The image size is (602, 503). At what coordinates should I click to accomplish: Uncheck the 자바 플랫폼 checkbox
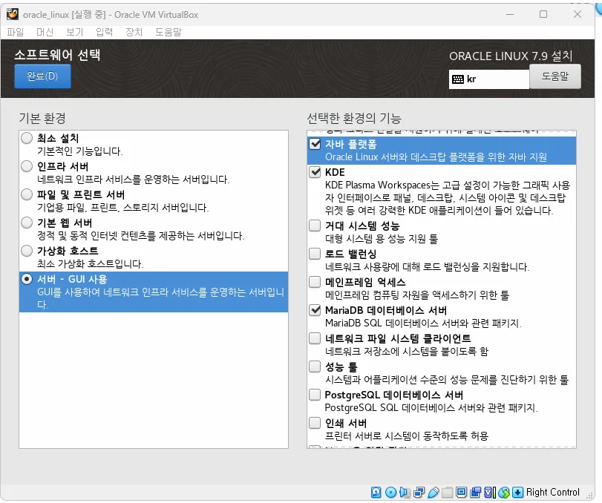click(x=315, y=144)
